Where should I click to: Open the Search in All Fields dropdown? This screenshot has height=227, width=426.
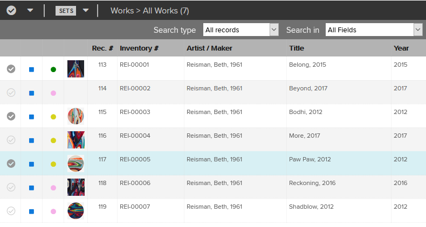(373, 30)
